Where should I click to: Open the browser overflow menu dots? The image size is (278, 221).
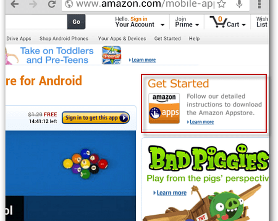tap(259, 4)
